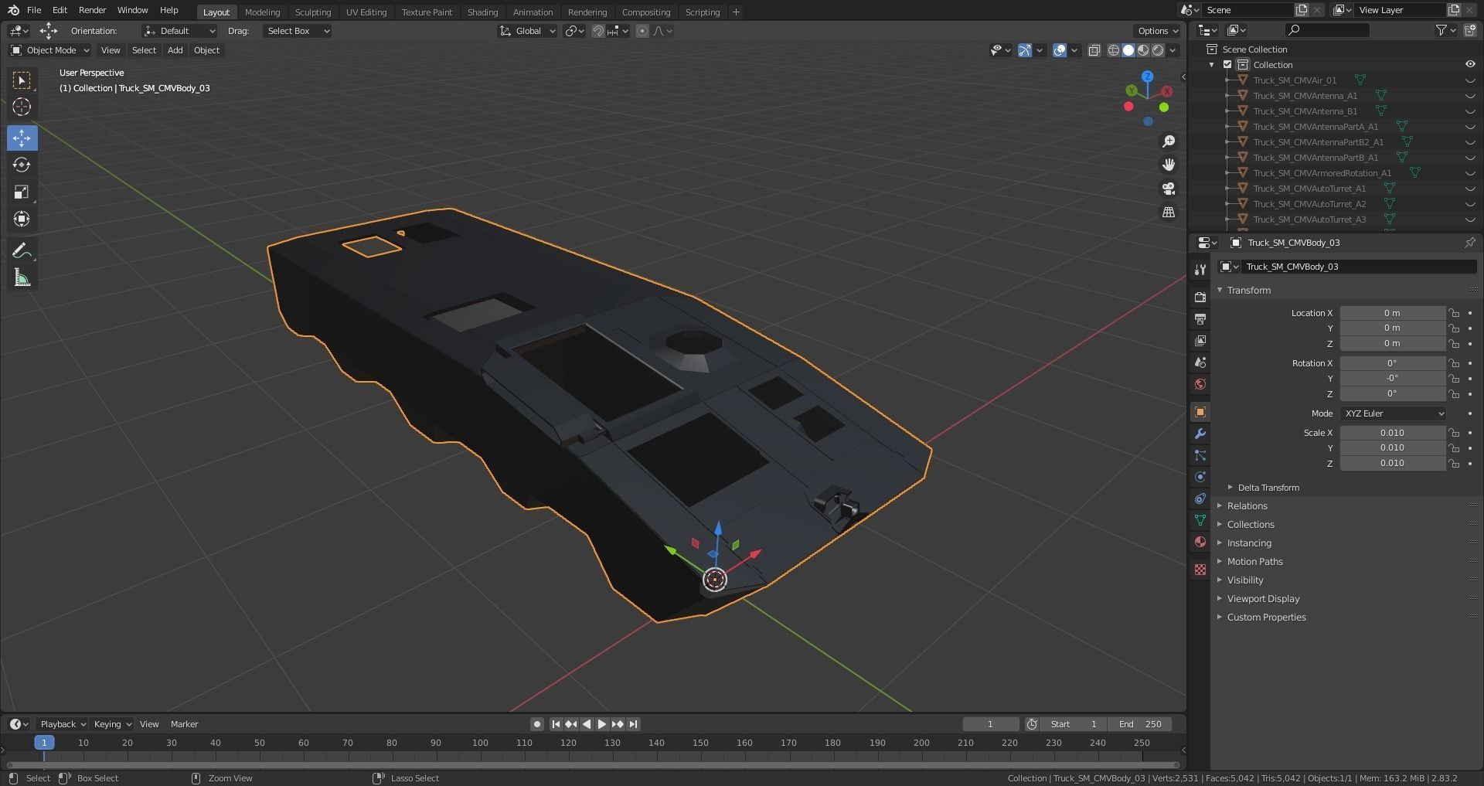Switch to material preview shading
The width and height of the screenshot is (1484, 786).
coord(1143,50)
